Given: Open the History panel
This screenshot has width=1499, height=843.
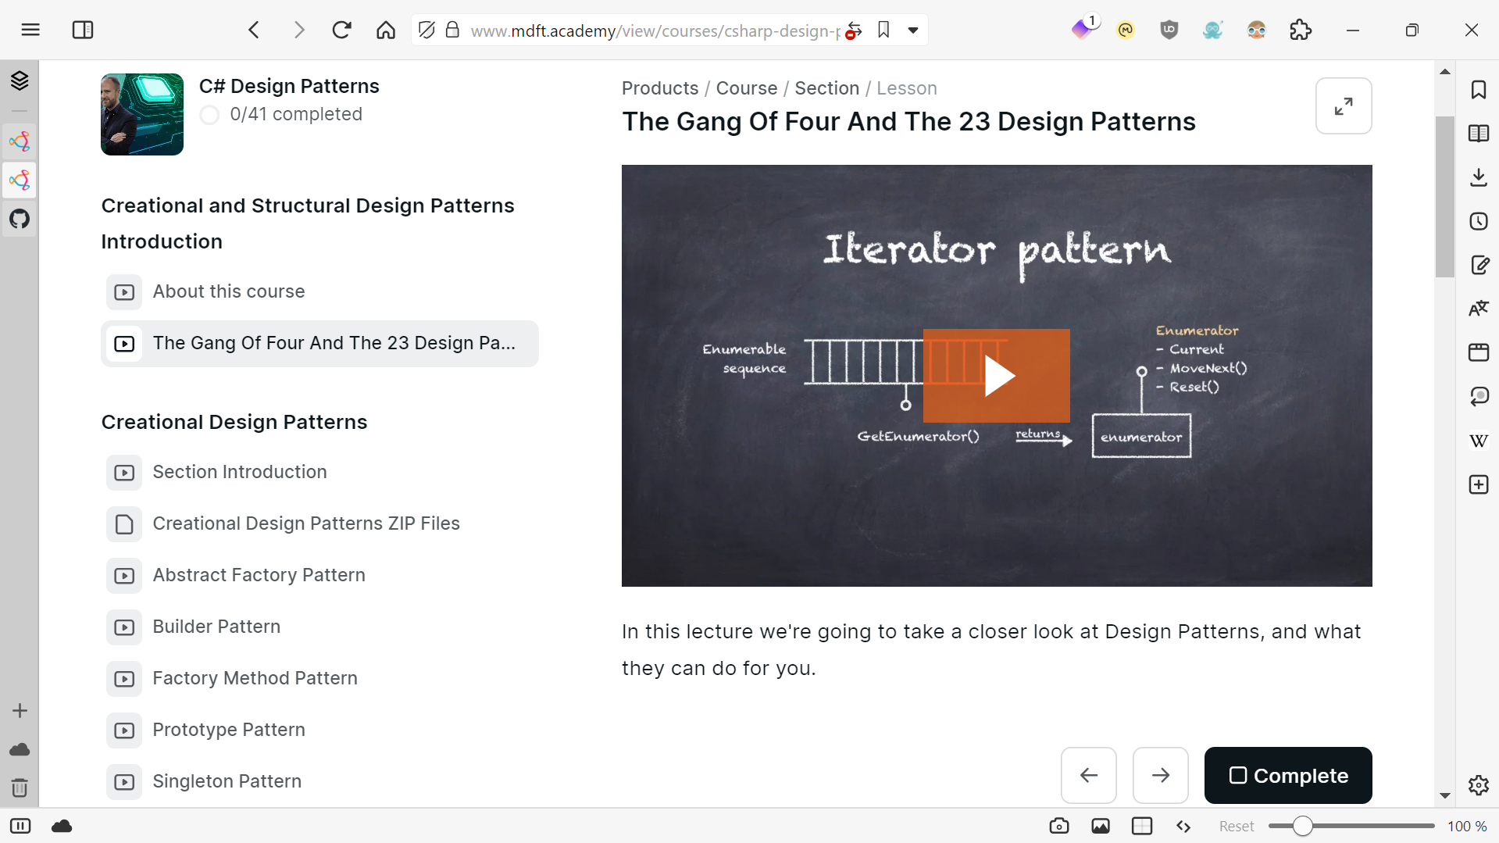Looking at the screenshot, I should point(1479,221).
